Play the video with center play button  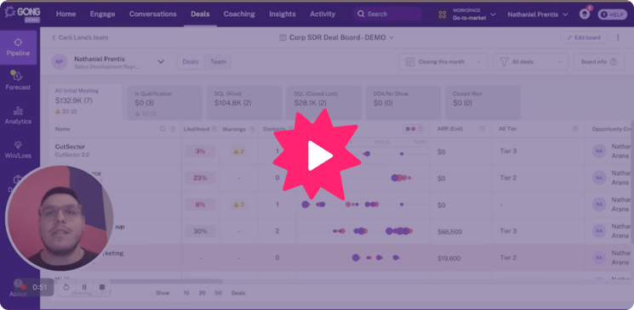(x=317, y=155)
